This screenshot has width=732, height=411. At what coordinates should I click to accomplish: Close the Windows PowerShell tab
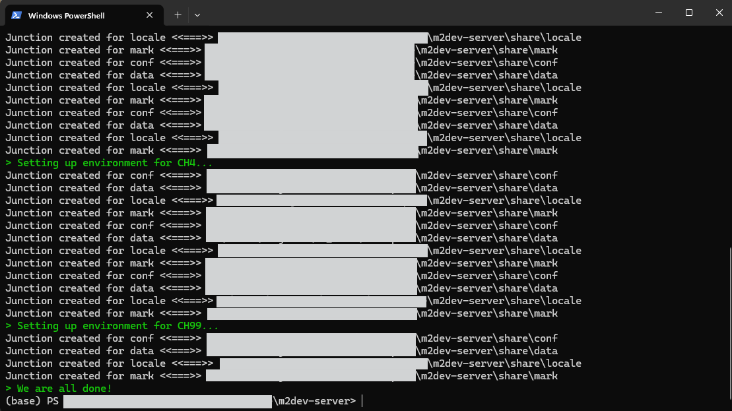pos(150,15)
